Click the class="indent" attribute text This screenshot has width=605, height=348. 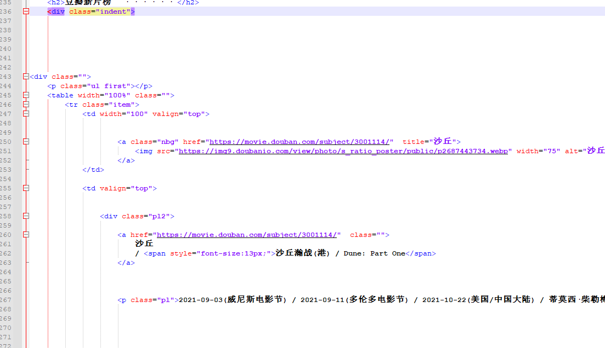click(100, 11)
